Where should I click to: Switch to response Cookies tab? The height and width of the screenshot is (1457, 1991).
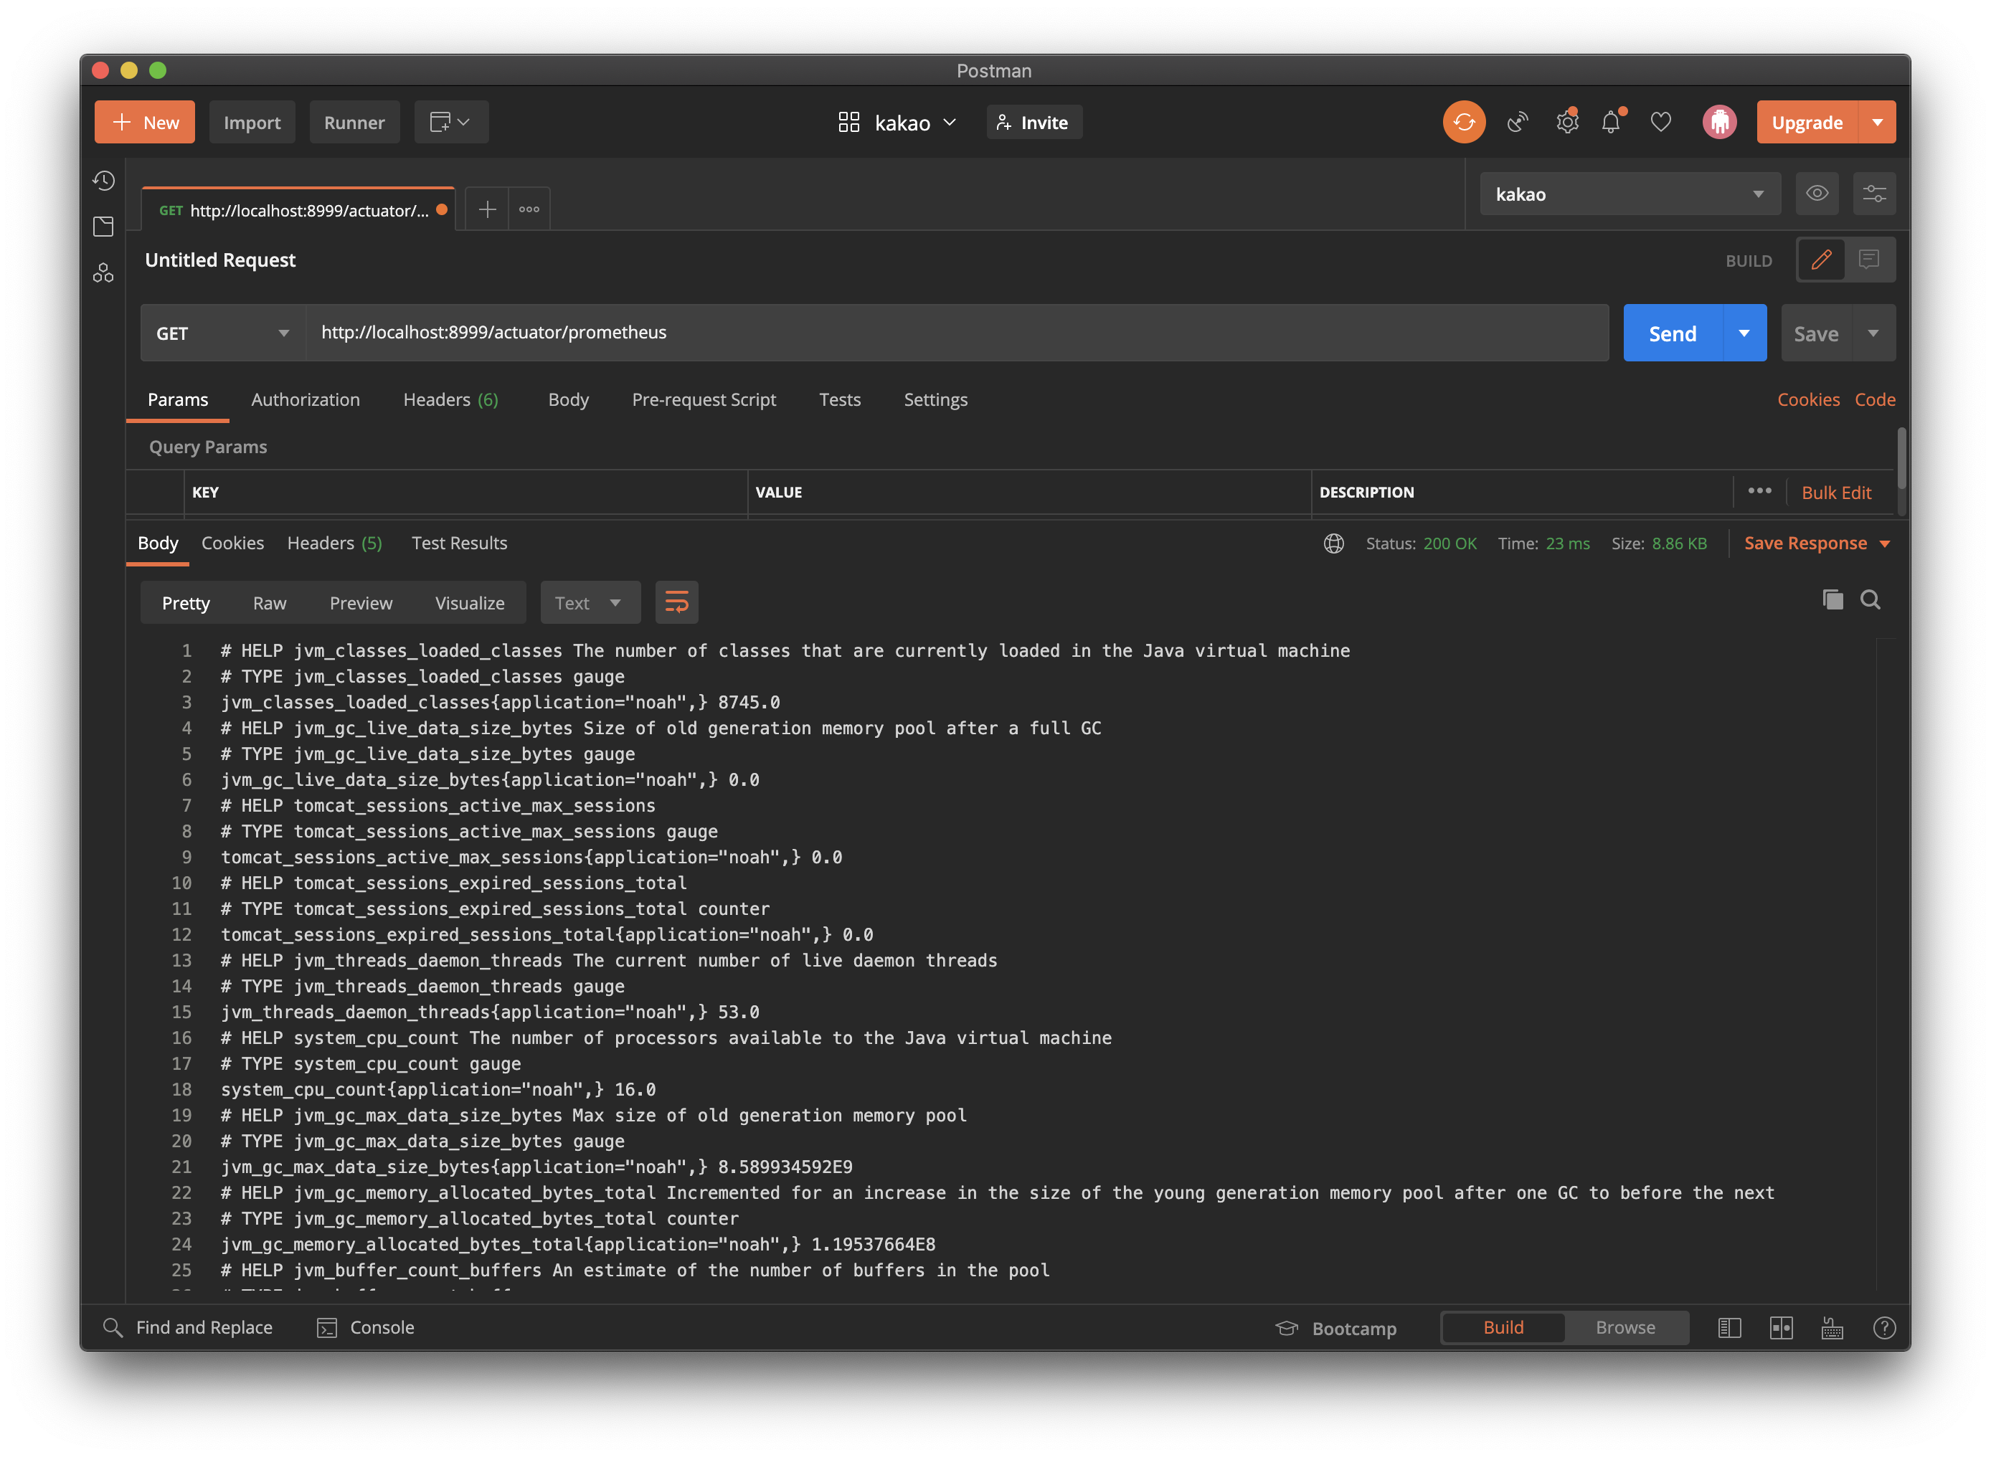click(x=233, y=544)
